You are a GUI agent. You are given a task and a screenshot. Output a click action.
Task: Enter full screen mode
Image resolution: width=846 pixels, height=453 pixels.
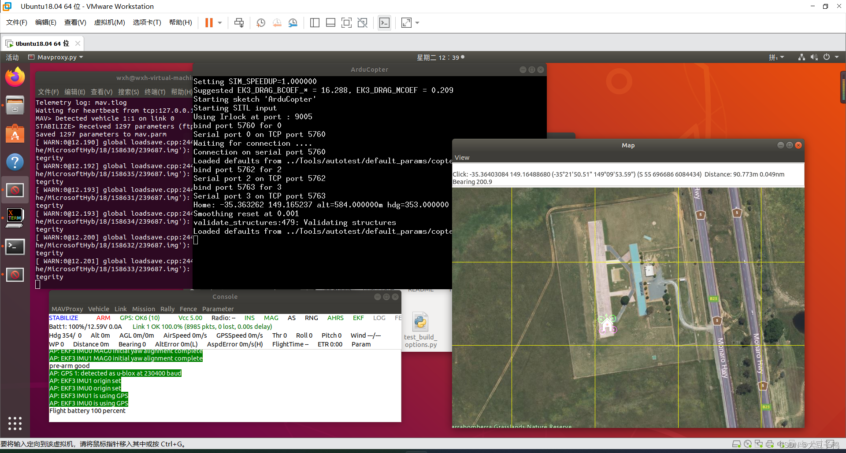click(346, 22)
